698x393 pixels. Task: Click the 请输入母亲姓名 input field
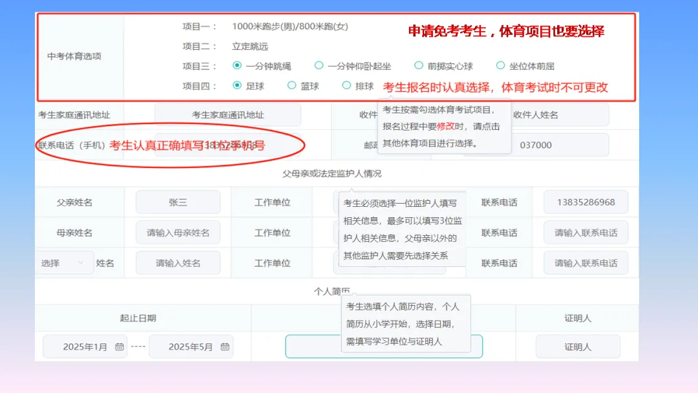tap(178, 232)
